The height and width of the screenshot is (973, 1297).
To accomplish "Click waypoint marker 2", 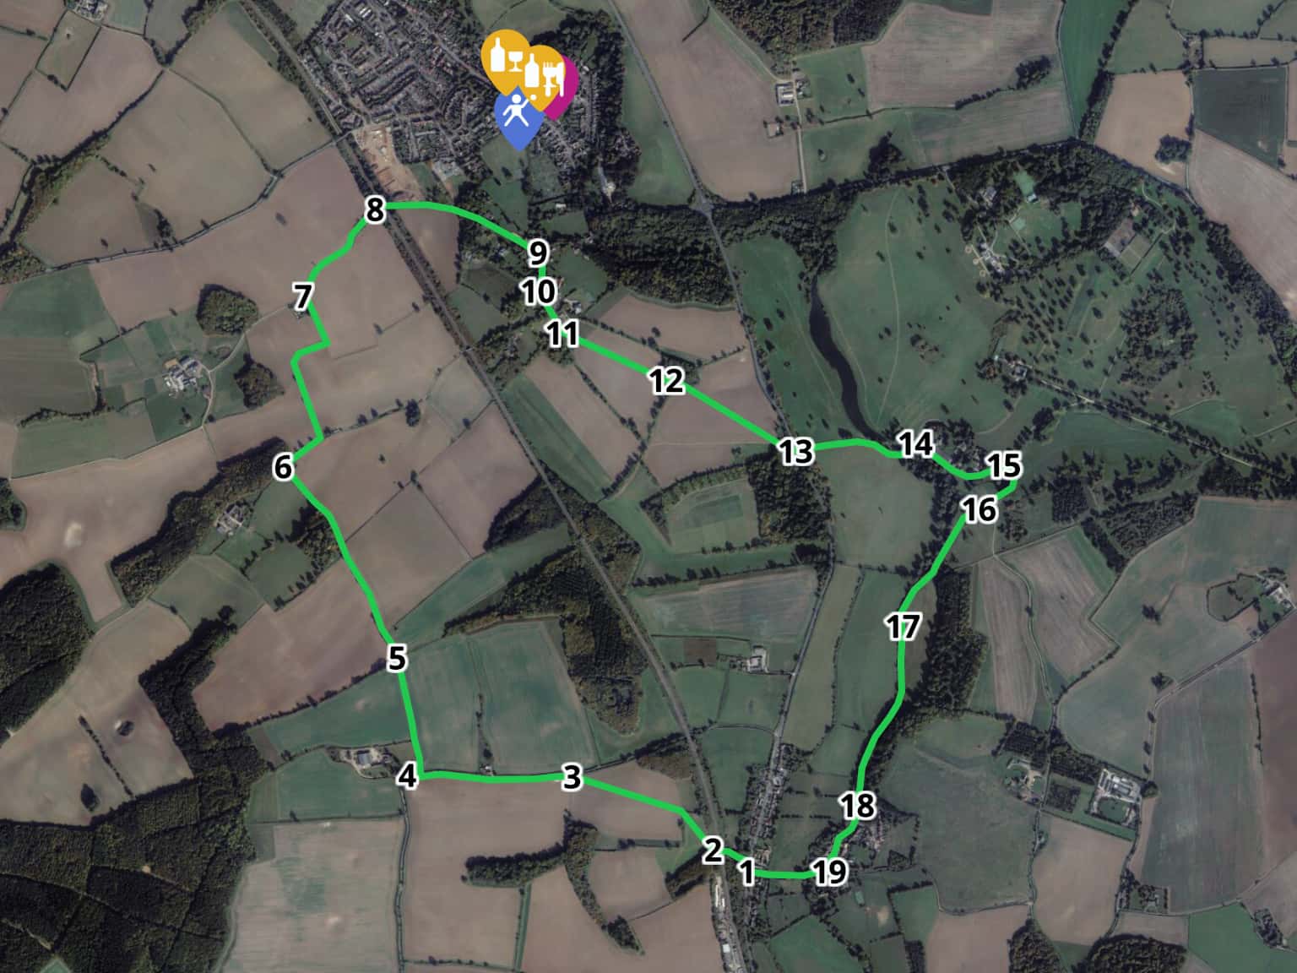I will (x=713, y=851).
